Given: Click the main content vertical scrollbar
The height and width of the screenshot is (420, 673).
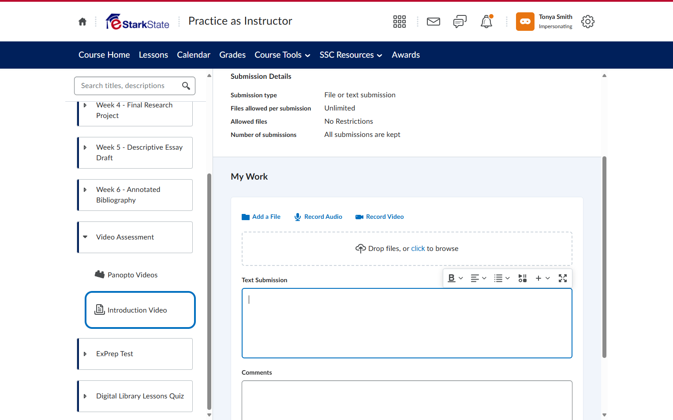Looking at the screenshot, I should pyautogui.click(x=604, y=257).
